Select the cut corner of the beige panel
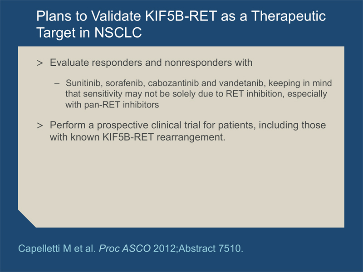This screenshot has width=363, height=272. pyautogui.click(x=27, y=219)
